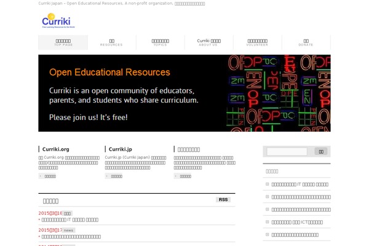Screen dimensions: 369x246
Task: Open second sidebar recent post link
Action: coord(301,197)
